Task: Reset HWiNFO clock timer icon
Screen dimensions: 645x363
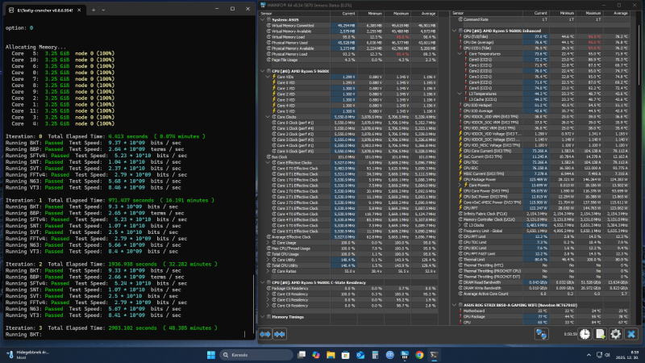Action: tap(585, 334)
